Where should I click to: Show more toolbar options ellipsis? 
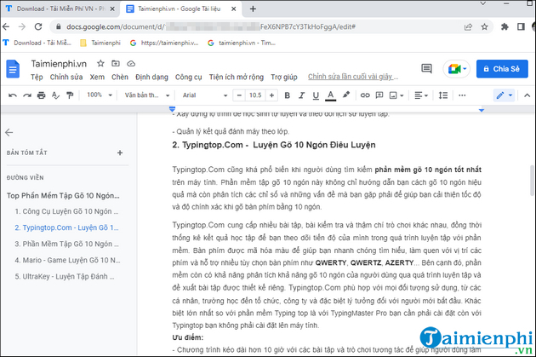pyautogui.click(x=462, y=95)
